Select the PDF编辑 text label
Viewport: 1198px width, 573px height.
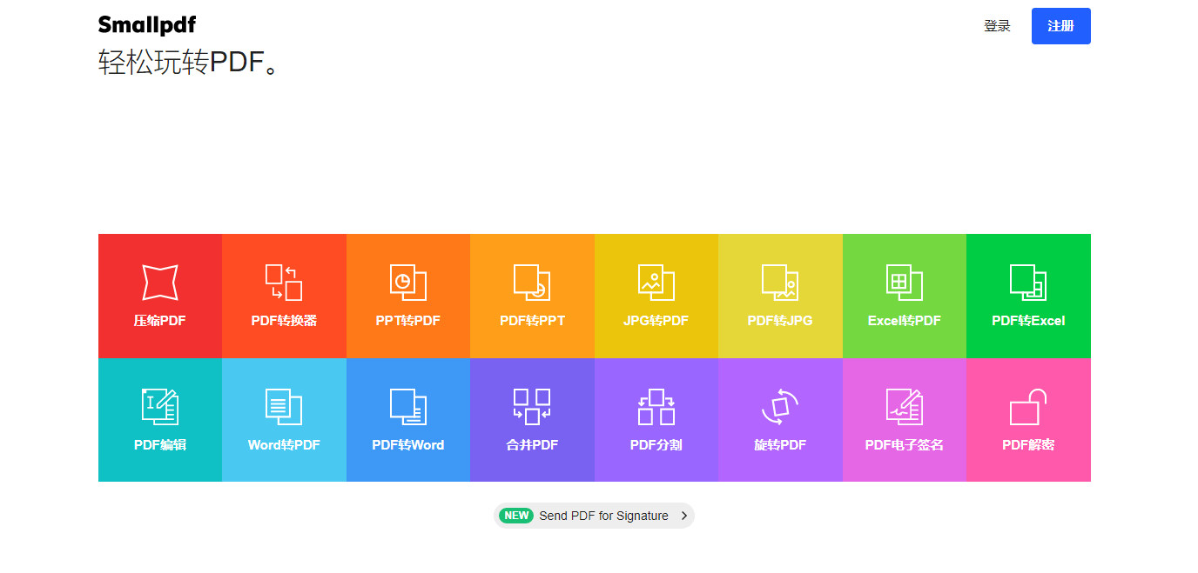pyautogui.click(x=159, y=445)
